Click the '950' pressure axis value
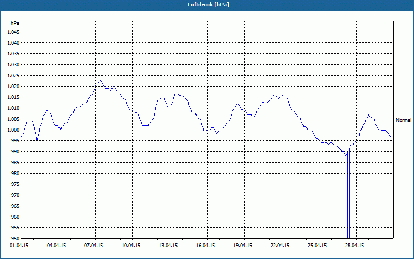The image size is (414, 259). pyautogui.click(x=16, y=239)
